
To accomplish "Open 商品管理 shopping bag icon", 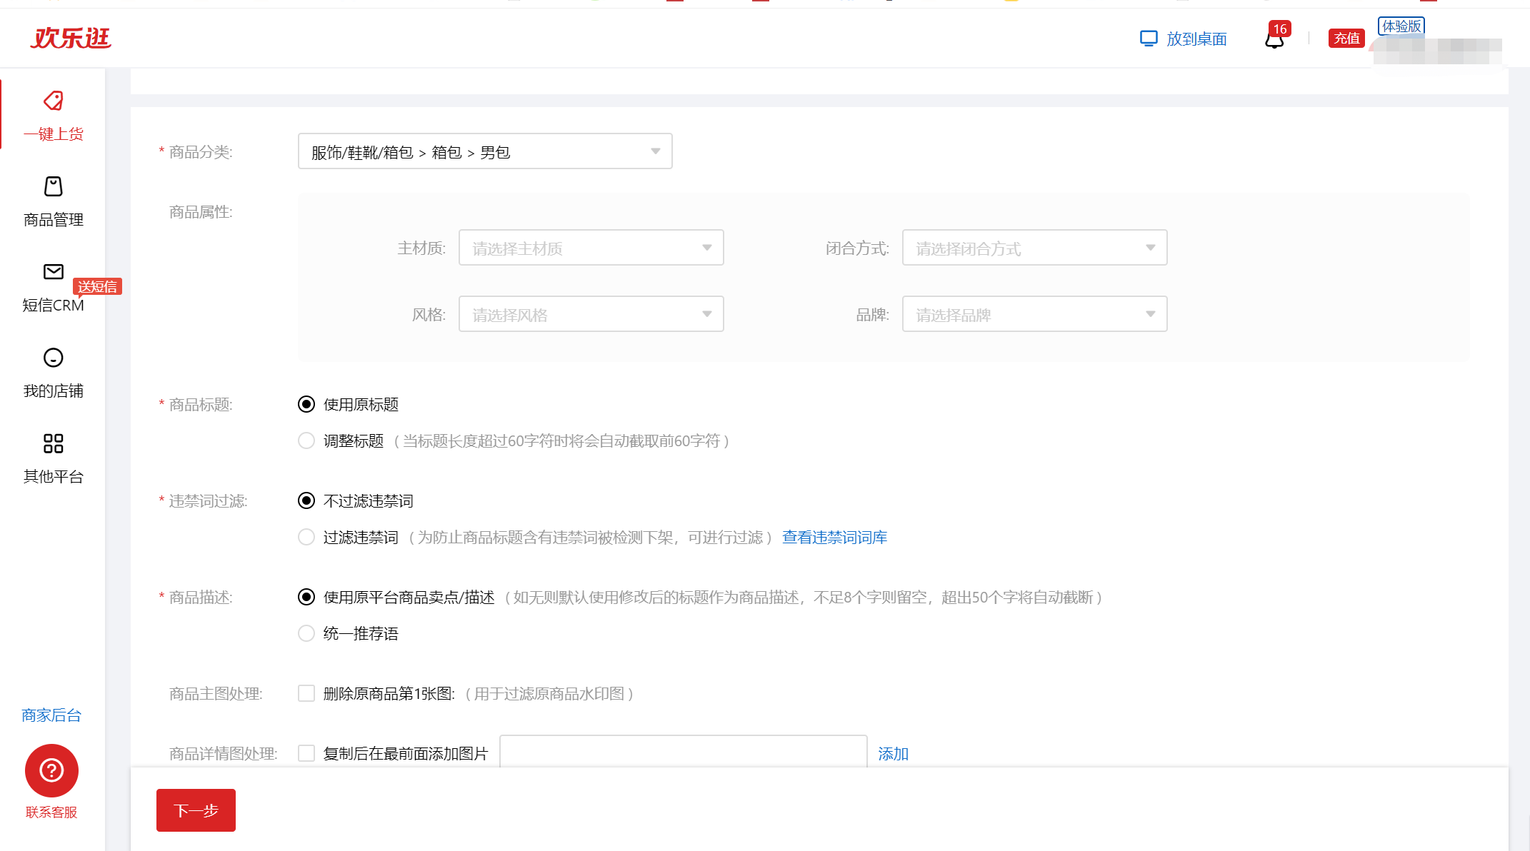I will pos(54,186).
